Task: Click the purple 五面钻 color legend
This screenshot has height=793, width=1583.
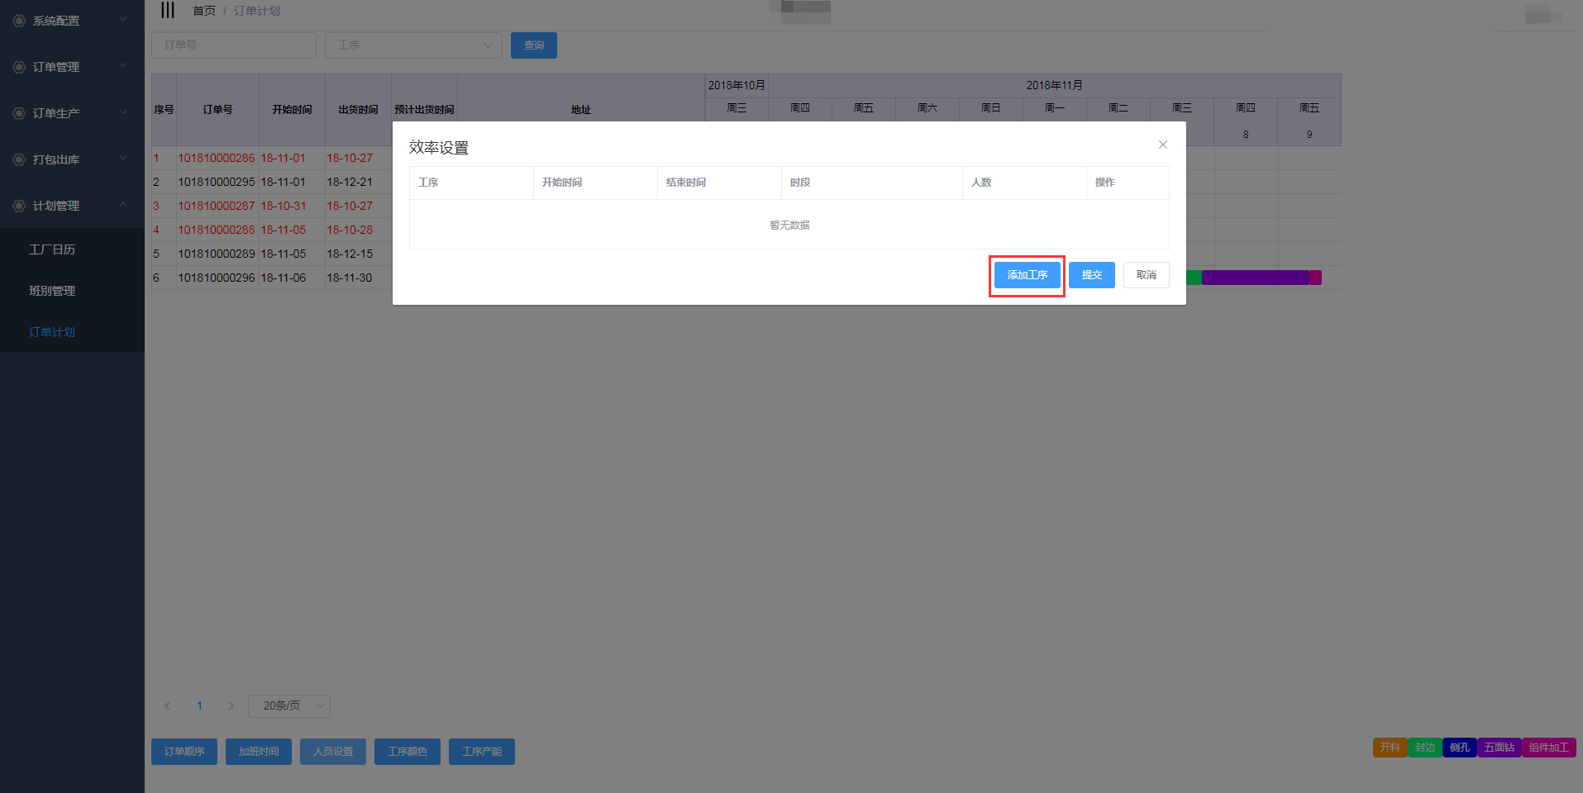Action: click(x=1499, y=748)
